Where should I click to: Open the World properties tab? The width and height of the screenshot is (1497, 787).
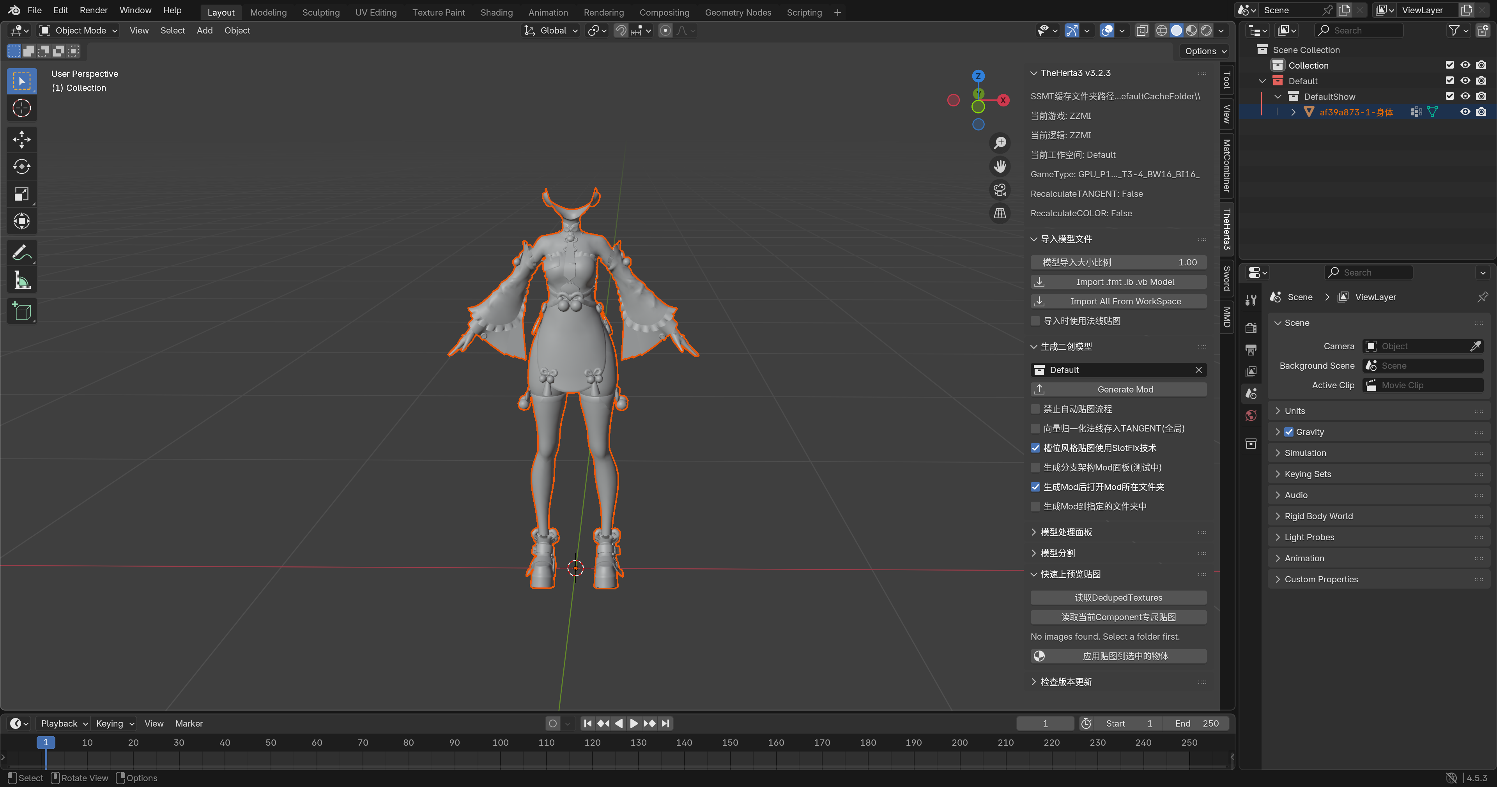(x=1251, y=415)
